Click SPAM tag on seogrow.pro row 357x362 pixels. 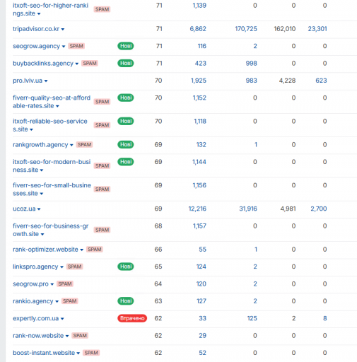65,284
